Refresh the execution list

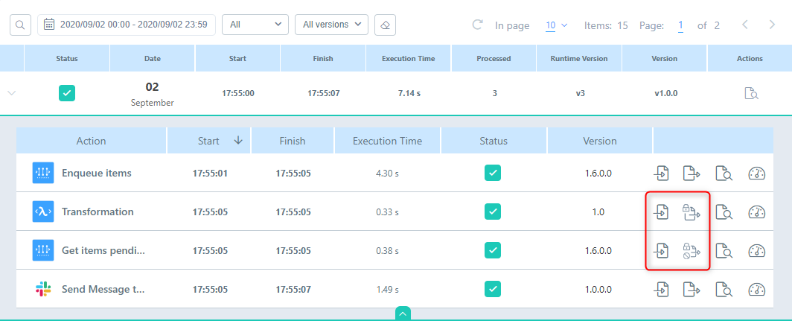tap(478, 25)
